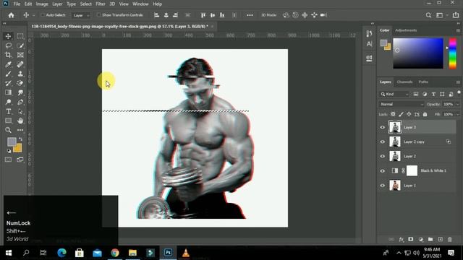Select the Eyedropper tool
Image resolution: width=463 pixels, height=260 pixels.
click(x=8, y=64)
